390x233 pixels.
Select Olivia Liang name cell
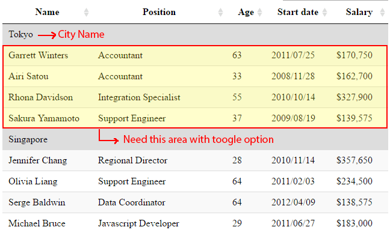click(x=33, y=181)
